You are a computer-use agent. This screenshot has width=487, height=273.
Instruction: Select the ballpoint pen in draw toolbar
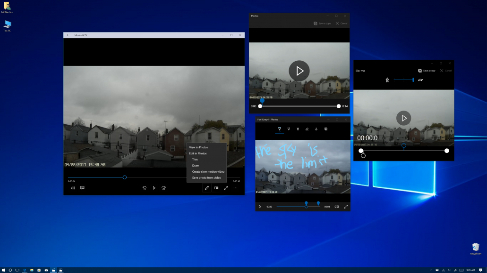[280, 129]
